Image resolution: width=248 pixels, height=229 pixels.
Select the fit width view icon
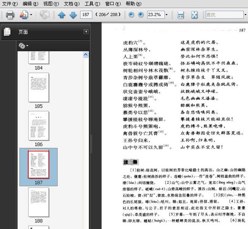point(181,15)
